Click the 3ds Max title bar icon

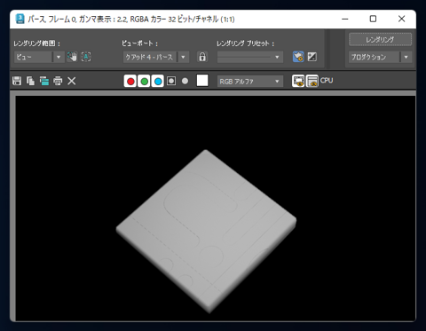click(20, 19)
